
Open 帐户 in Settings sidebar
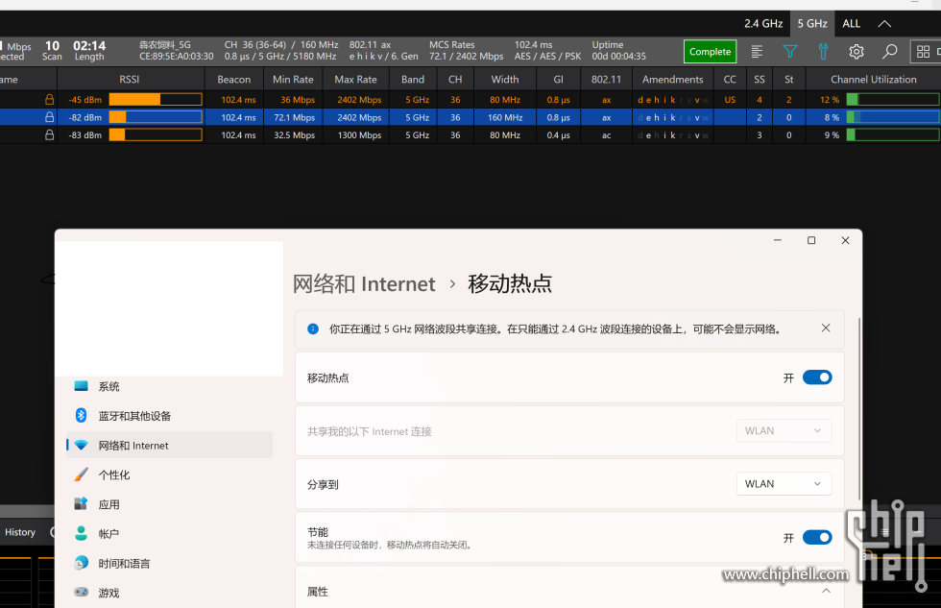point(169,534)
